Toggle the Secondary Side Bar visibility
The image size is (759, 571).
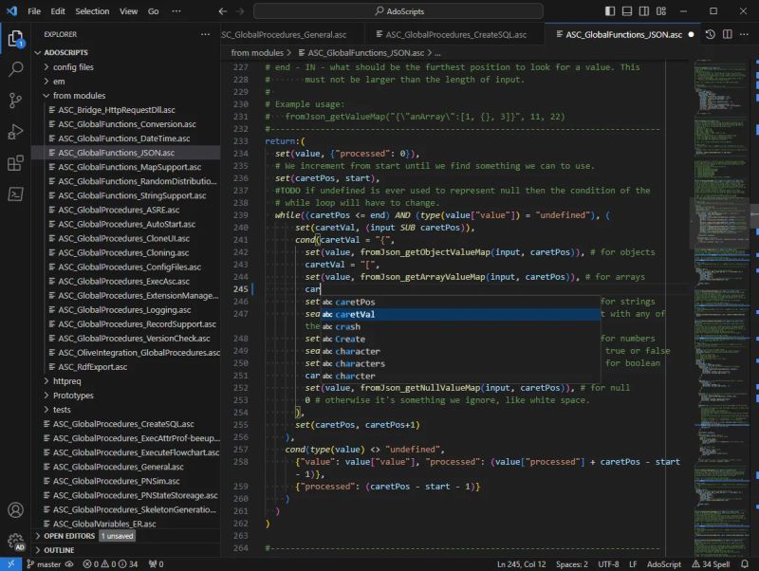coord(643,9)
